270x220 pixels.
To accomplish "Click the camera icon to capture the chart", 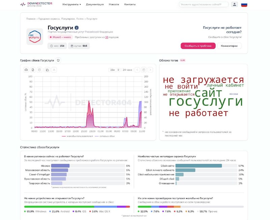I will [27, 70].
